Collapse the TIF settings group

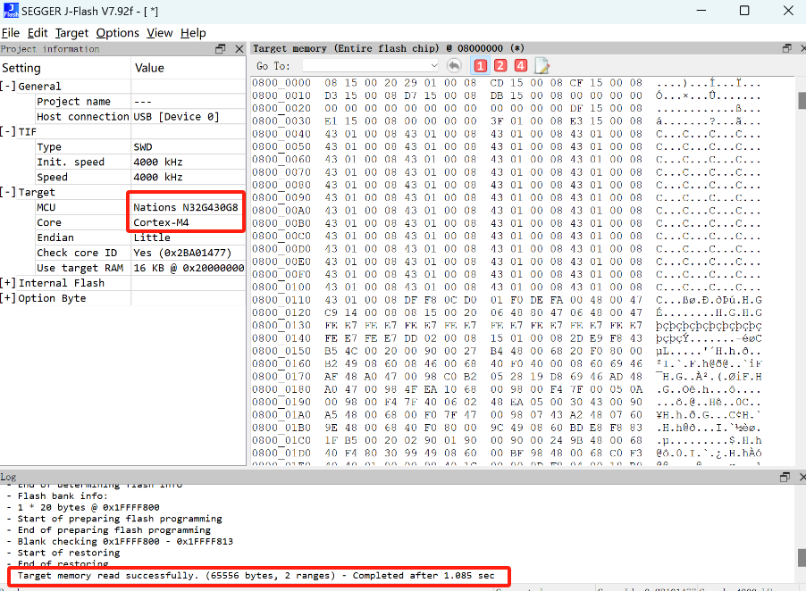coord(7,131)
